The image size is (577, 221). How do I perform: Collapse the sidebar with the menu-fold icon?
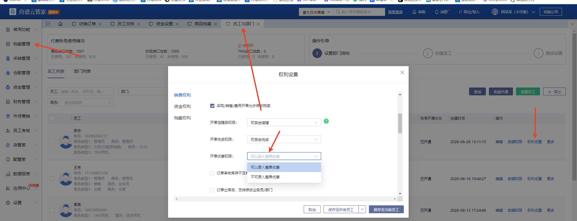pyautogui.click(x=48, y=24)
